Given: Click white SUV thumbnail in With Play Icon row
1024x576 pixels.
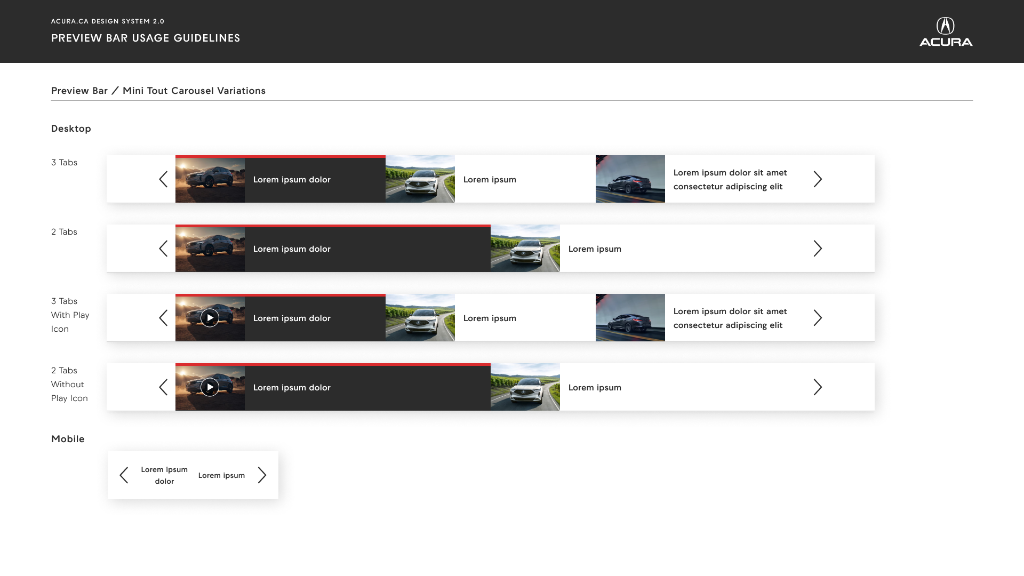Looking at the screenshot, I should 420,317.
